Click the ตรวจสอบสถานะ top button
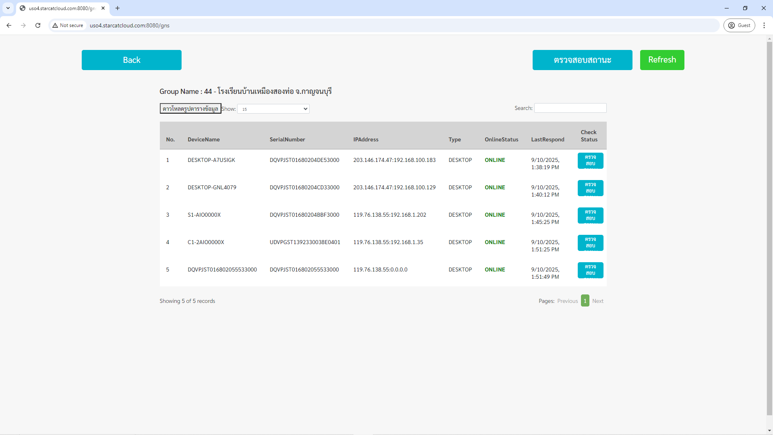The width and height of the screenshot is (773, 435). pyautogui.click(x=582, y=60)
